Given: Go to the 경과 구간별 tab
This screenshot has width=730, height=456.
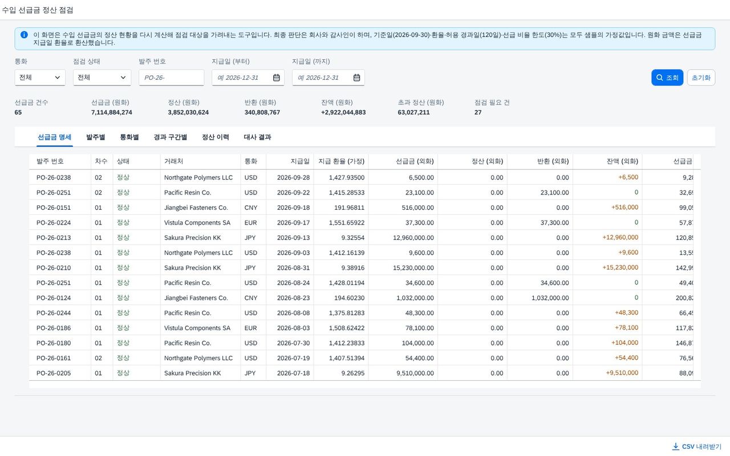Looking at the screenshot, I should [x=171, y=137].
